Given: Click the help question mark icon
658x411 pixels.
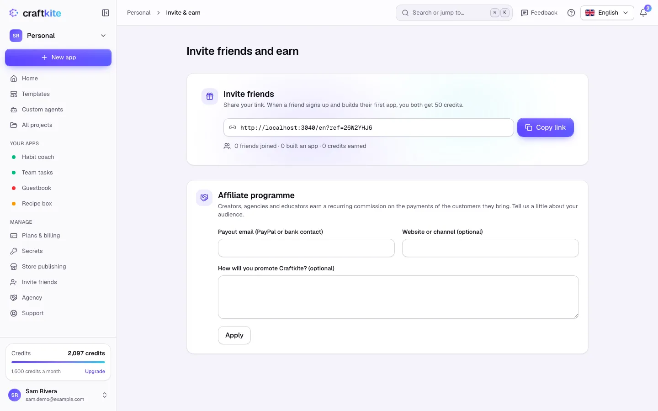Looking at the screenshot, I should [571, 13].
